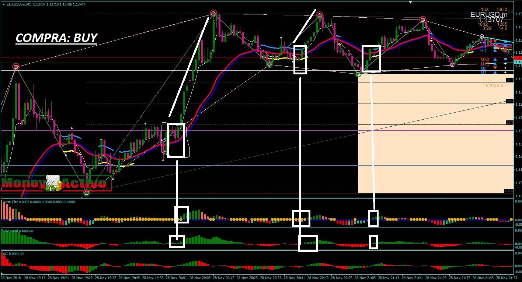The image size is (522, 282).
Task: Expand the arrow beside the EURUSD.m,M1 title
Action: coord(3,4)
